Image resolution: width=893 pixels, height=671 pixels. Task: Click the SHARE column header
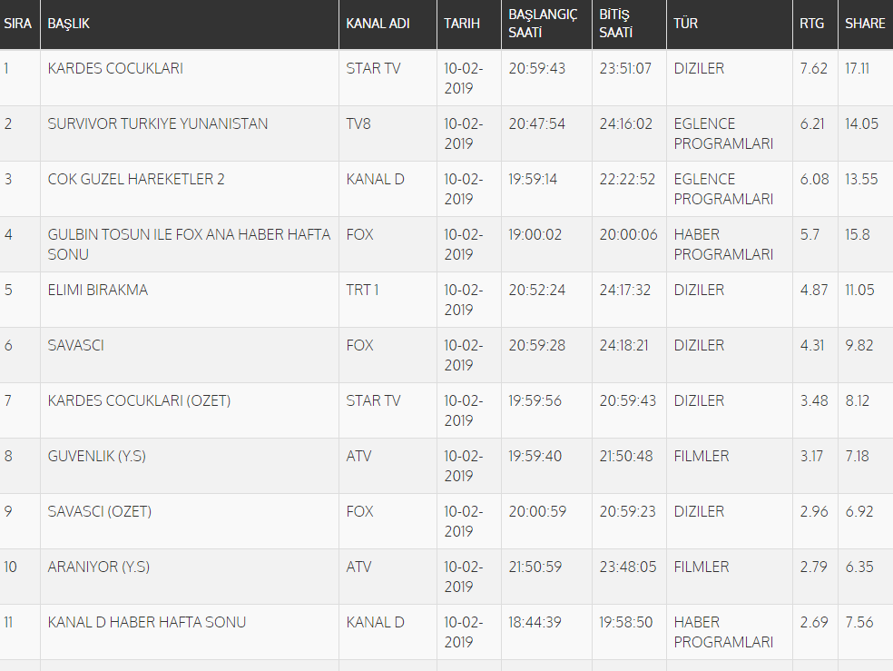(865, 24)
